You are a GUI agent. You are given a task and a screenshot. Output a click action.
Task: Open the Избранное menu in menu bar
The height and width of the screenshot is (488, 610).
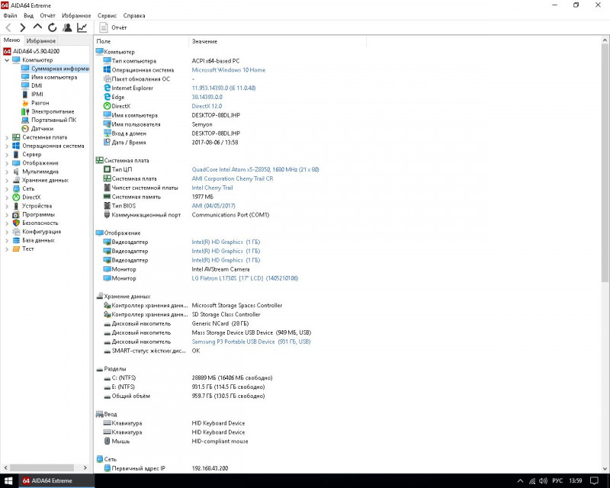(76, 15)
